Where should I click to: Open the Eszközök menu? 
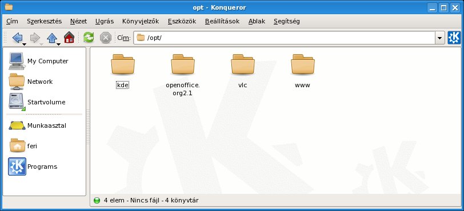182,21
